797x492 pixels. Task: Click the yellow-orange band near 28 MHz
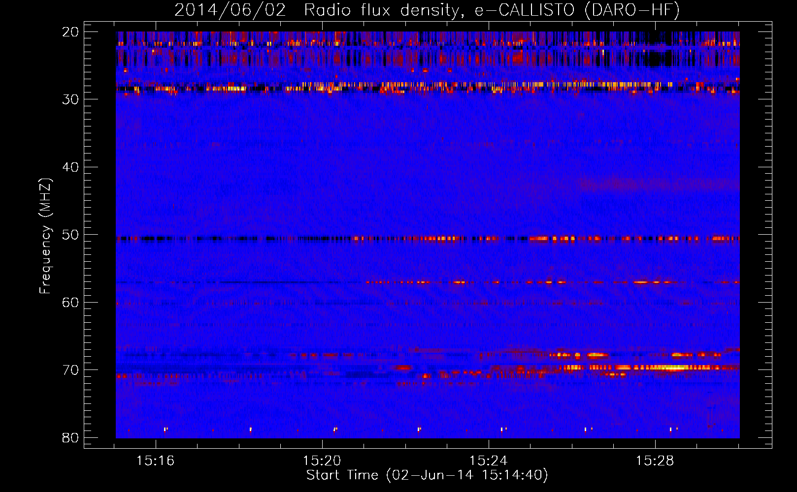pos(428,87)
